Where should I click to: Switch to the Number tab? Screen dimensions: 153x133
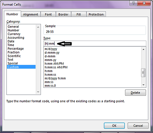click(12, 14)
